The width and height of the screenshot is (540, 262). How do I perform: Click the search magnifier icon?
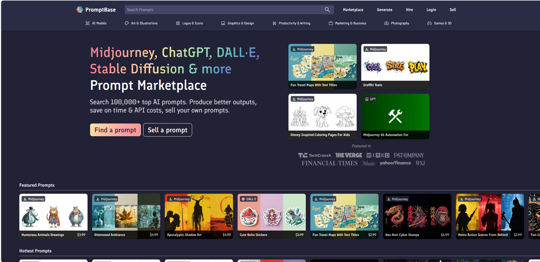click(x=327, y=10)
